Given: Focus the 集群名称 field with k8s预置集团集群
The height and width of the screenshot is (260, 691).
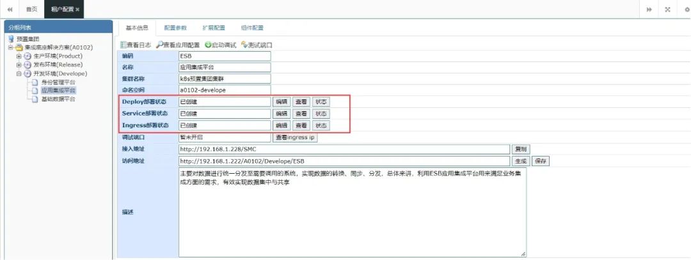Looking at the screenshot, I should pos(225,79).
